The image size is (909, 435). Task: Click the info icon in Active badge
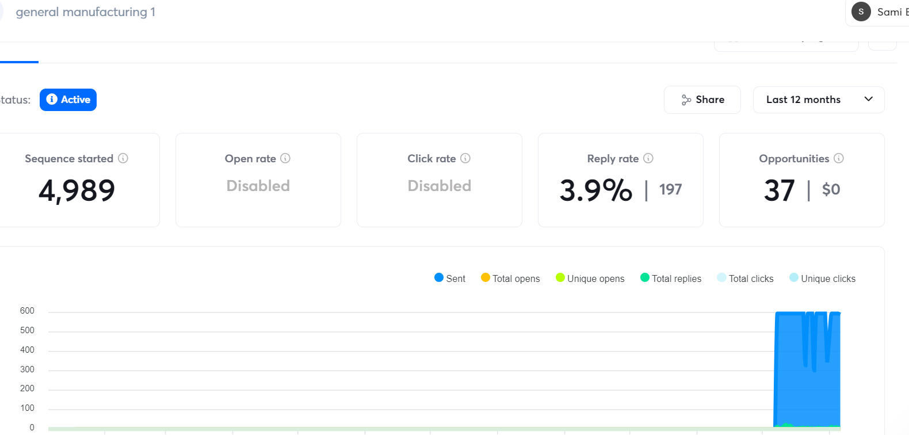pyautogui.click(x=52, y=100)
